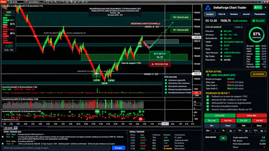Click the Close position button
This screenshot has height=151, width=269.
(x=227, y=126)
